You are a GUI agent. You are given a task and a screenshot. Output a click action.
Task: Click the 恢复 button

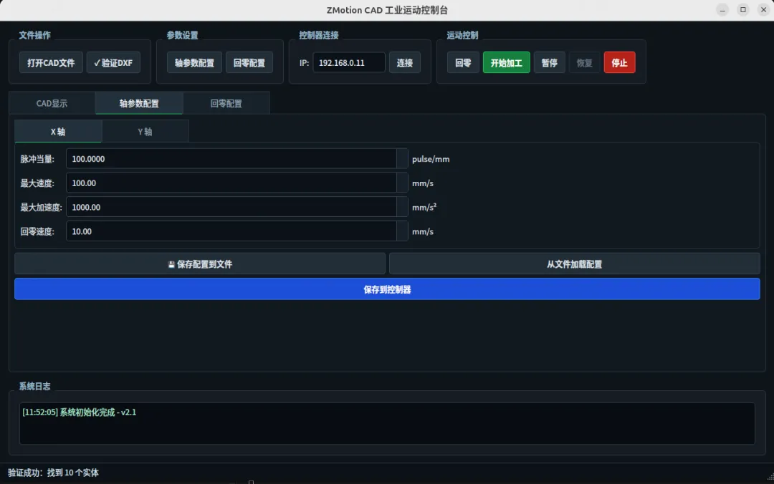click(584, 63)
